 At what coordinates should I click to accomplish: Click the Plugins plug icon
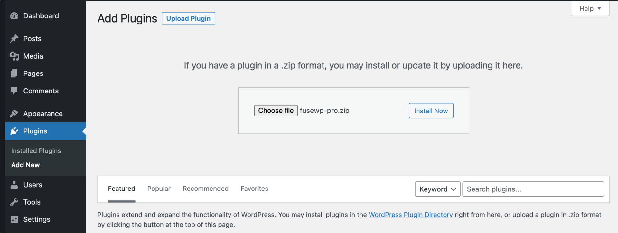tap(14, 131)
